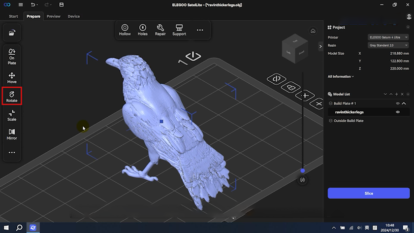Switch to the Preview tab
Image resolution: width=414 pixels, height=233 pixels.
[54, 16]
